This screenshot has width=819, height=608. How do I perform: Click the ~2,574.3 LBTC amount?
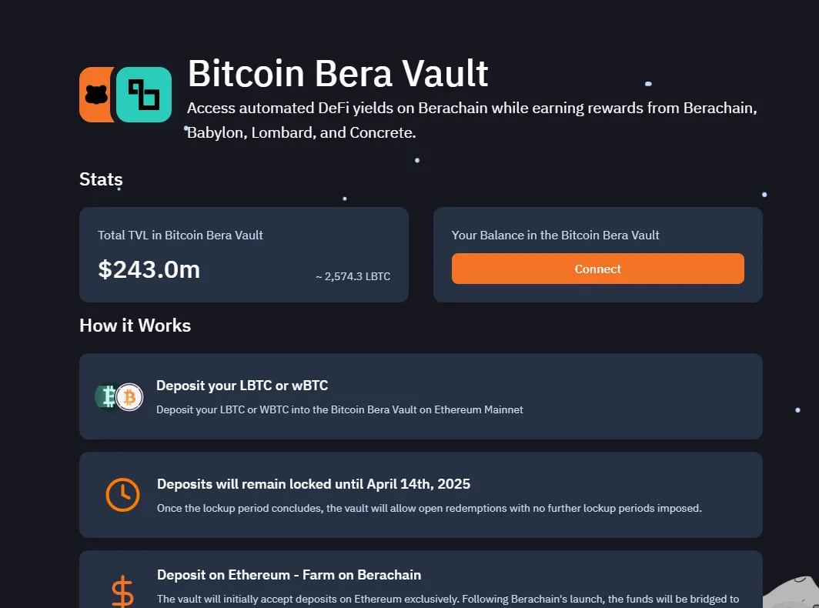pos(353,276)
